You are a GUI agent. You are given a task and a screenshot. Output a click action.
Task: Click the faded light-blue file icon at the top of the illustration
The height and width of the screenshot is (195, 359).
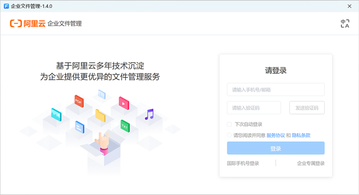[102, 94]
